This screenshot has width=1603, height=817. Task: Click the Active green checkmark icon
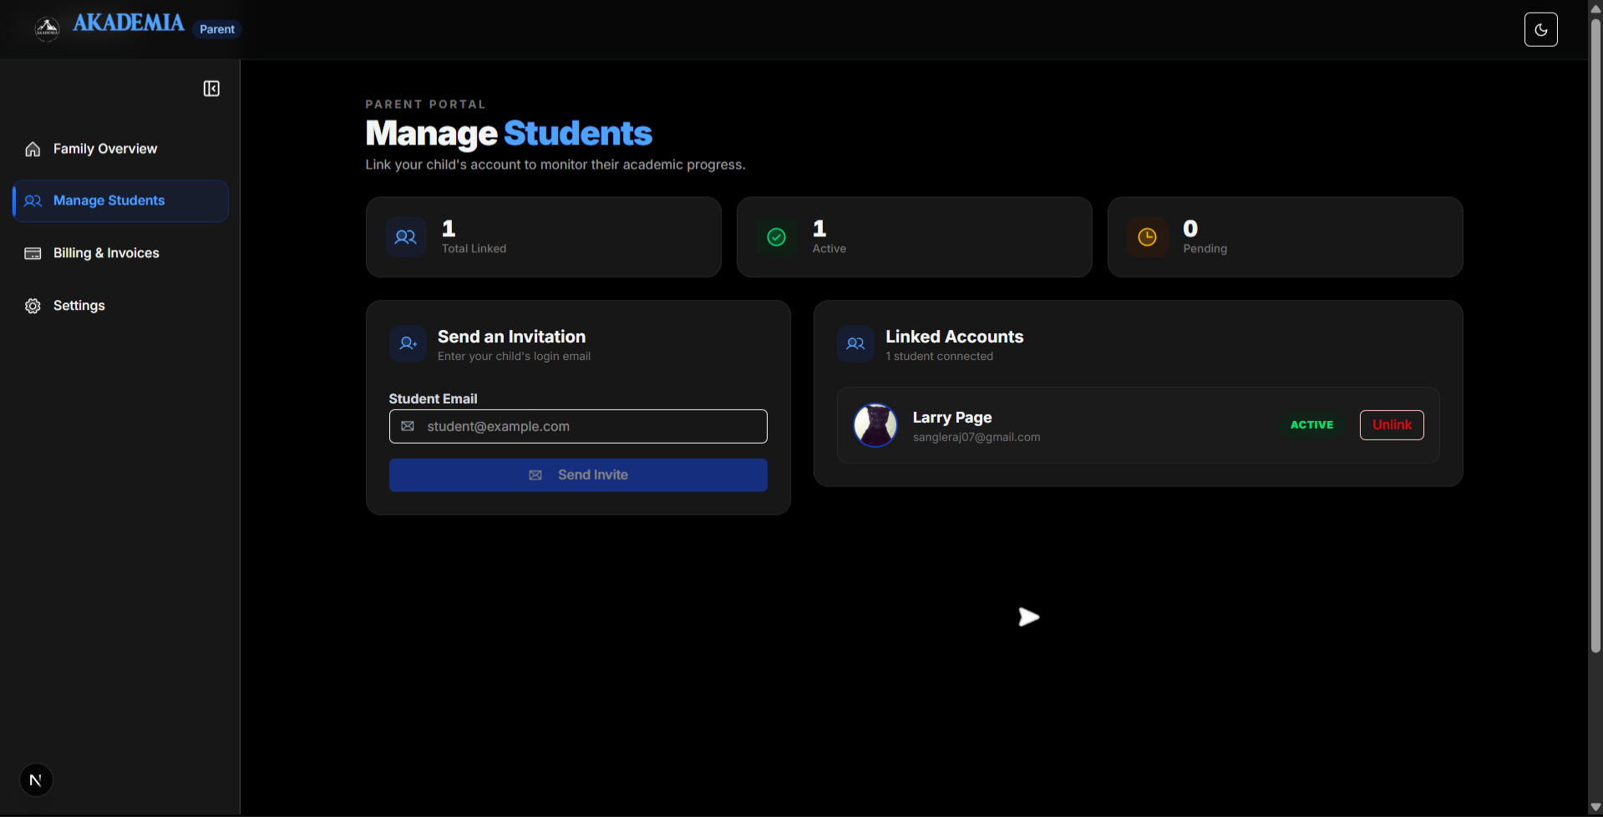(x=776, y=237)
